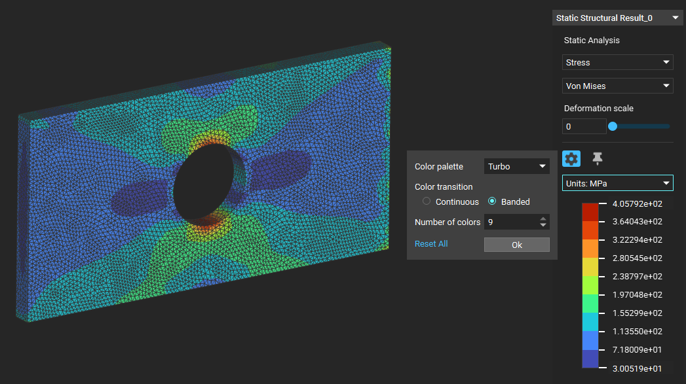The width and height of the screenshot is (686, 384).
Task: Increase the number of colors with up arrow
Action: click(543, 219)
